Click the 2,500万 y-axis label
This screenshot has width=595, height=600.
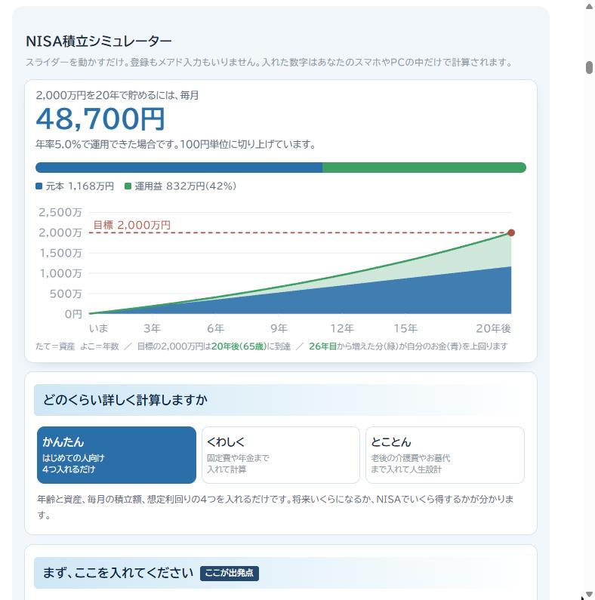coord(60,212)
